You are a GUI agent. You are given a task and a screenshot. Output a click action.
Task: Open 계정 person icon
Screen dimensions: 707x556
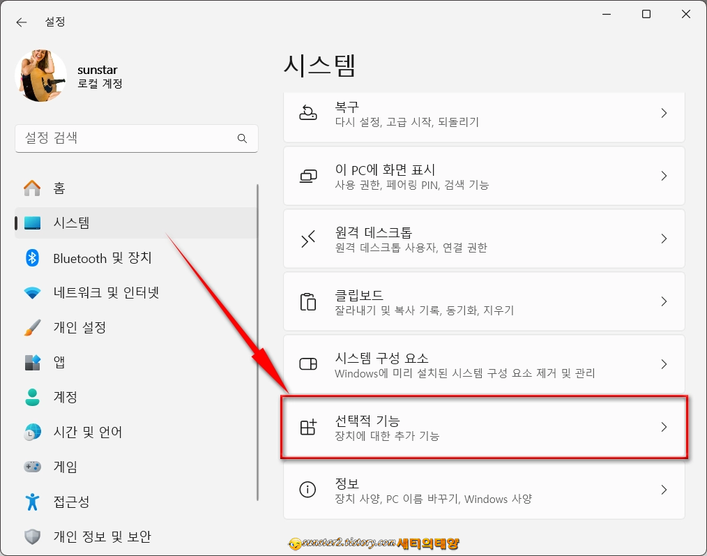[x=32, y=397]
